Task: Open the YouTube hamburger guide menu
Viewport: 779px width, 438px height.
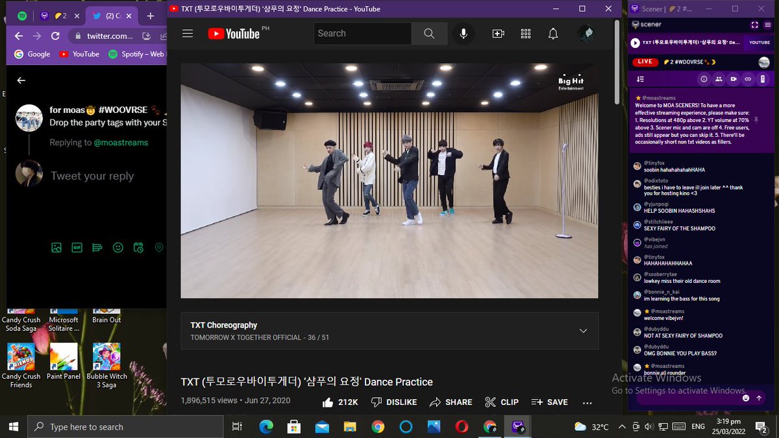Action: pos(188,33)
